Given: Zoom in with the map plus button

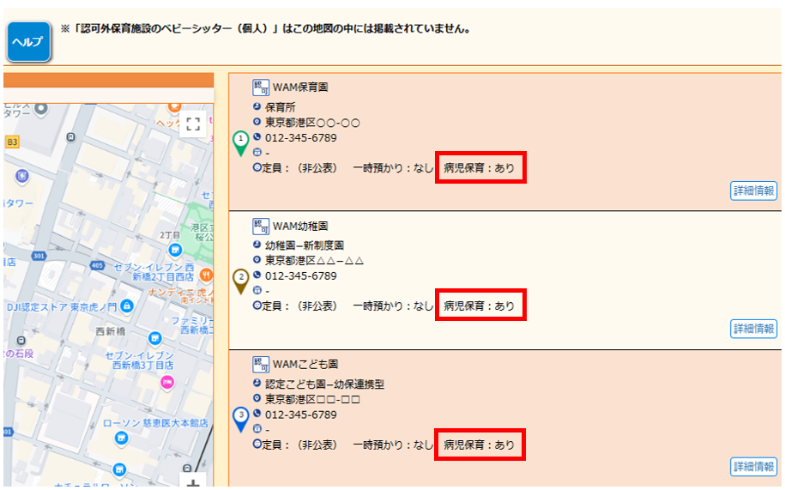Looking at the screenshot, I should (193, 482).
